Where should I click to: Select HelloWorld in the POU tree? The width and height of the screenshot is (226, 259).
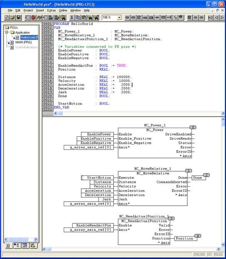click(29, 37)
